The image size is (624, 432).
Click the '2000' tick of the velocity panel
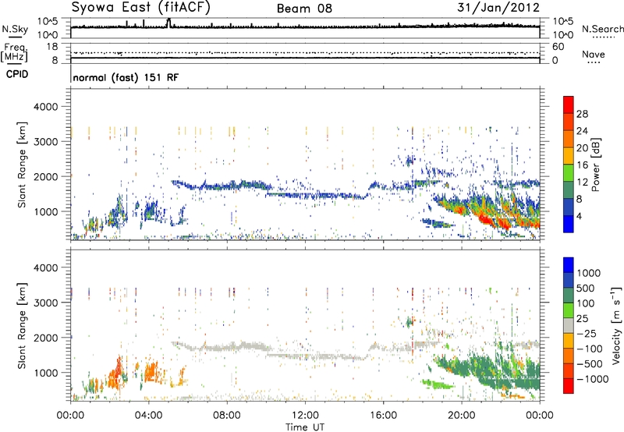click(45, 338)
